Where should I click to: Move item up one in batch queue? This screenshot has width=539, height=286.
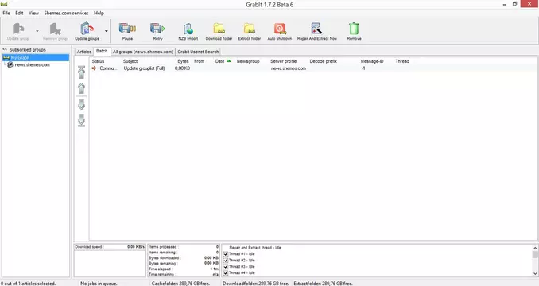[x=81, y=88]
